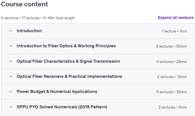Click the 3 lectures • 30min label
This screenshot has height=116, width=195.
point(171,46)
